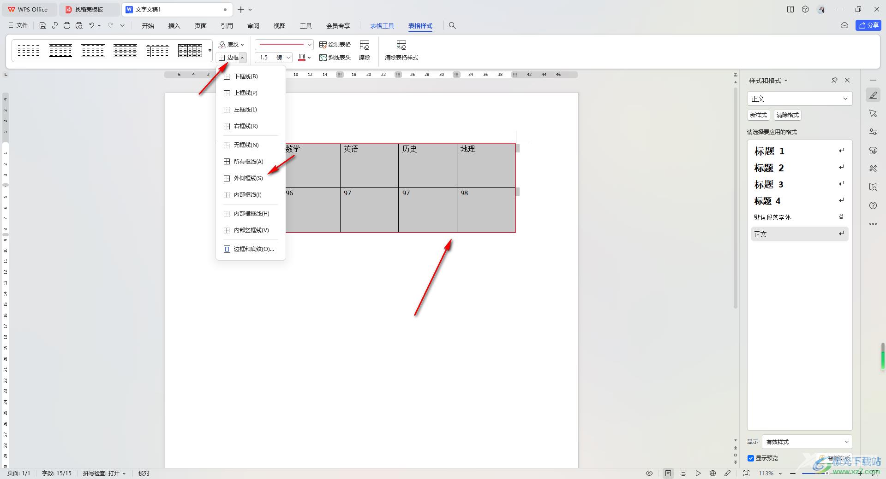The width and height of the screenshot is (886, 479).
Task: Click the fit page icon in status bar
Action: [x=747, y=473]
